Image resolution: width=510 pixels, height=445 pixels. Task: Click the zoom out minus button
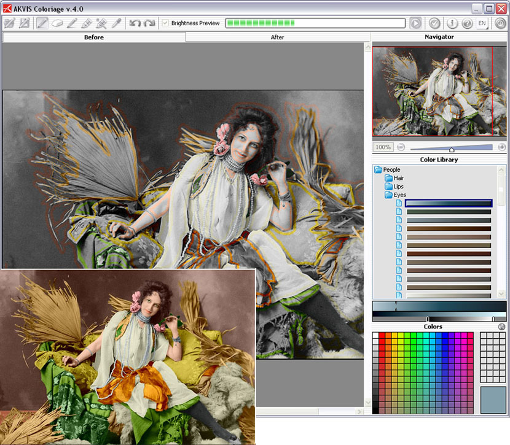tap(401, 147)
